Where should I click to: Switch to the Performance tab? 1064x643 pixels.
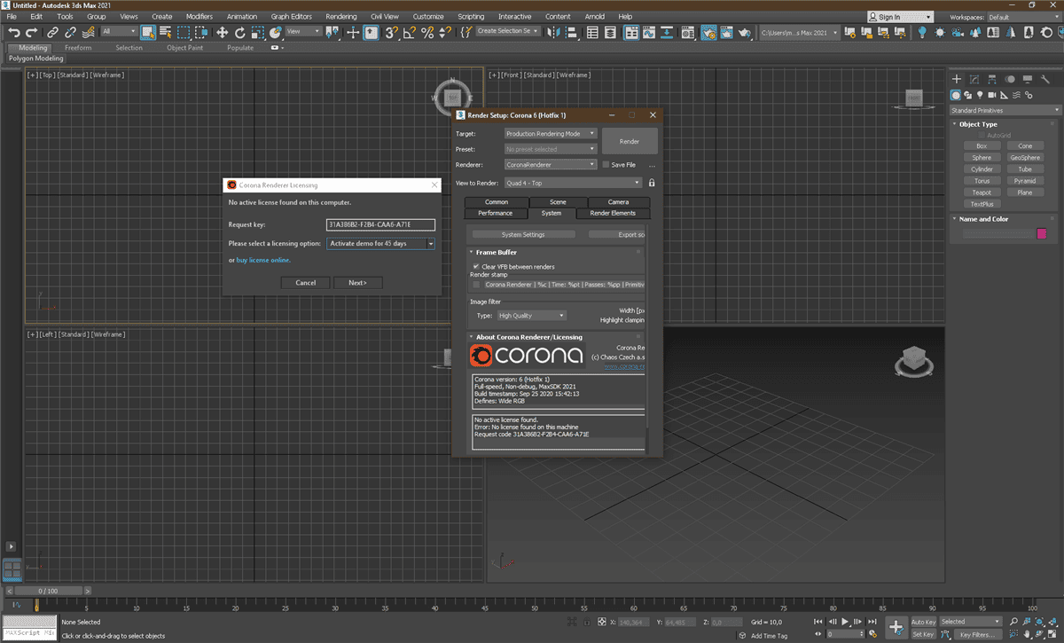pyautogui.click(x=495, y=213)
